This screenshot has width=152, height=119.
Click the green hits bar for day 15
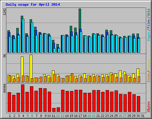click(71, 29)
